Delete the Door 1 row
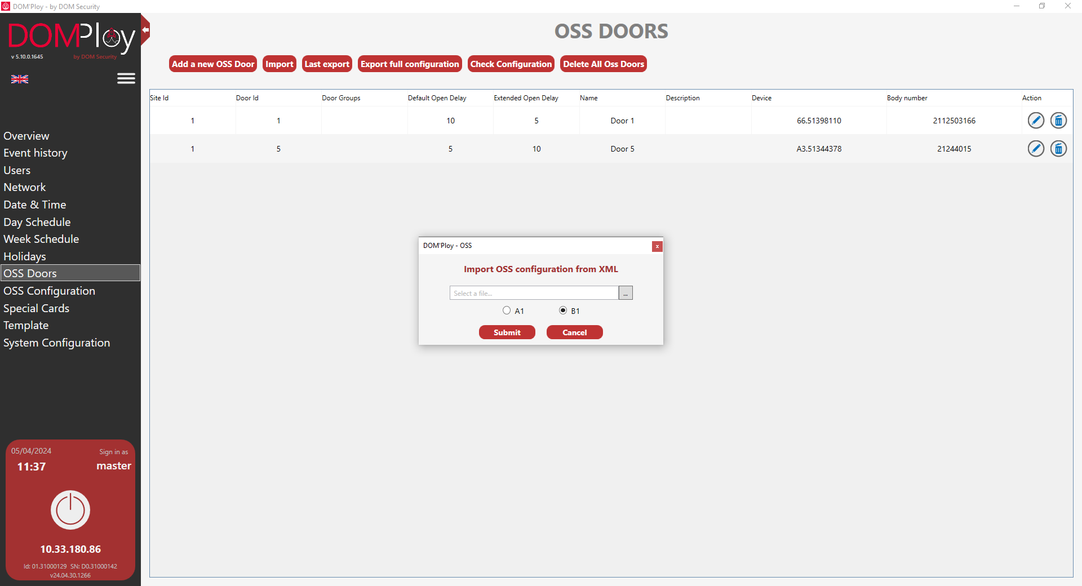This screenshot has width=1082, height=586. [x=1058, y=121]
